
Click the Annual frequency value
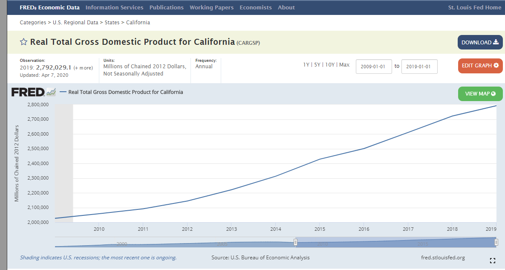tap(204, 67)
